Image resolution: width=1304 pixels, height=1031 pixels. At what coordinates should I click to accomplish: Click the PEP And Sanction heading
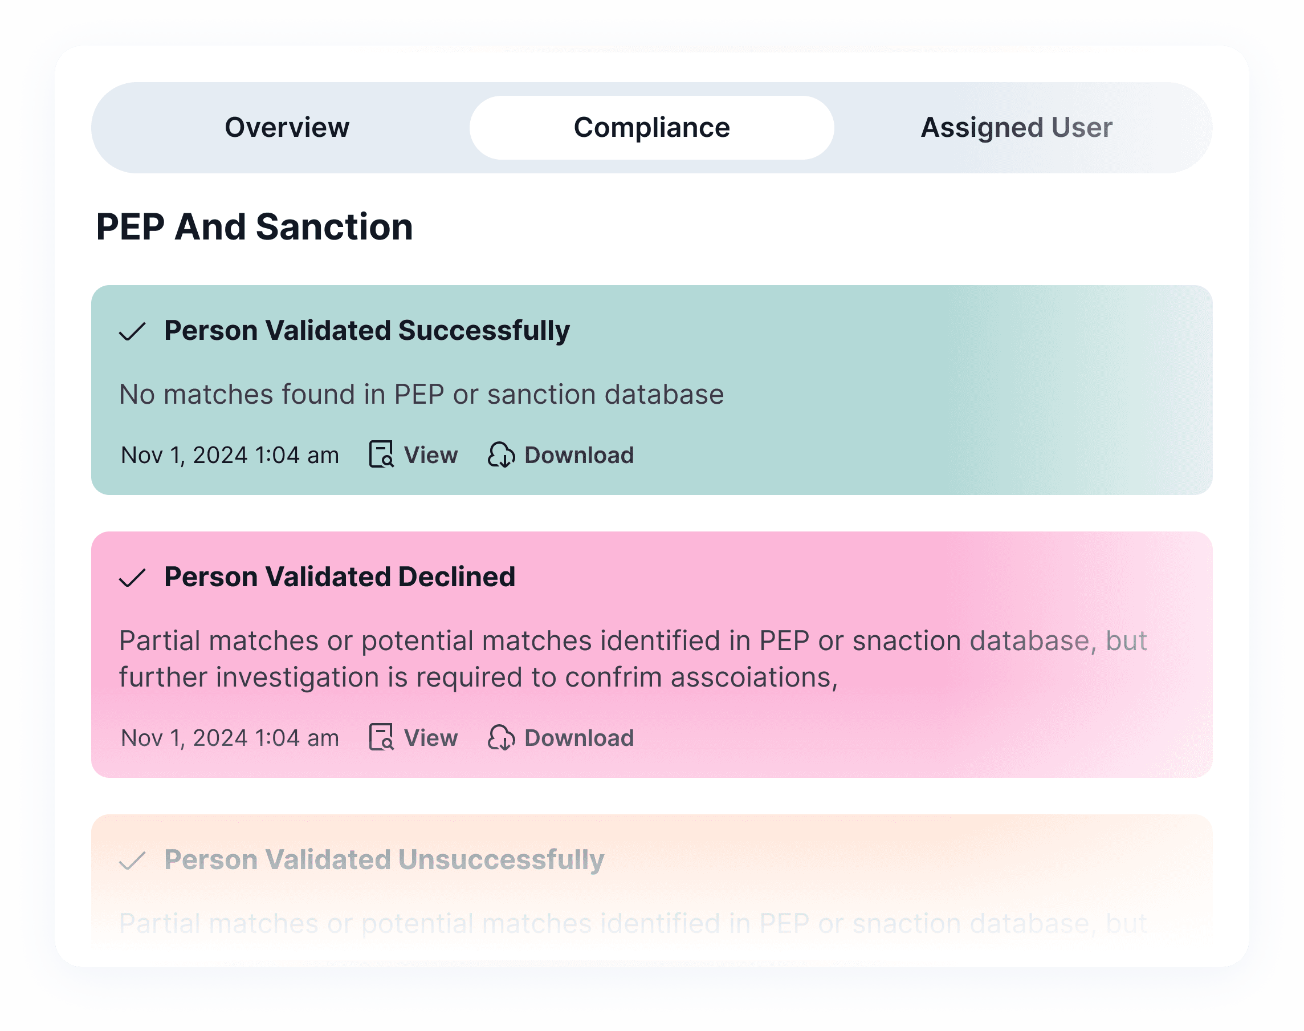(255, 227)
